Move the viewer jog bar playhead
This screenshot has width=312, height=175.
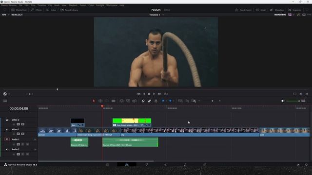point(57,89)
